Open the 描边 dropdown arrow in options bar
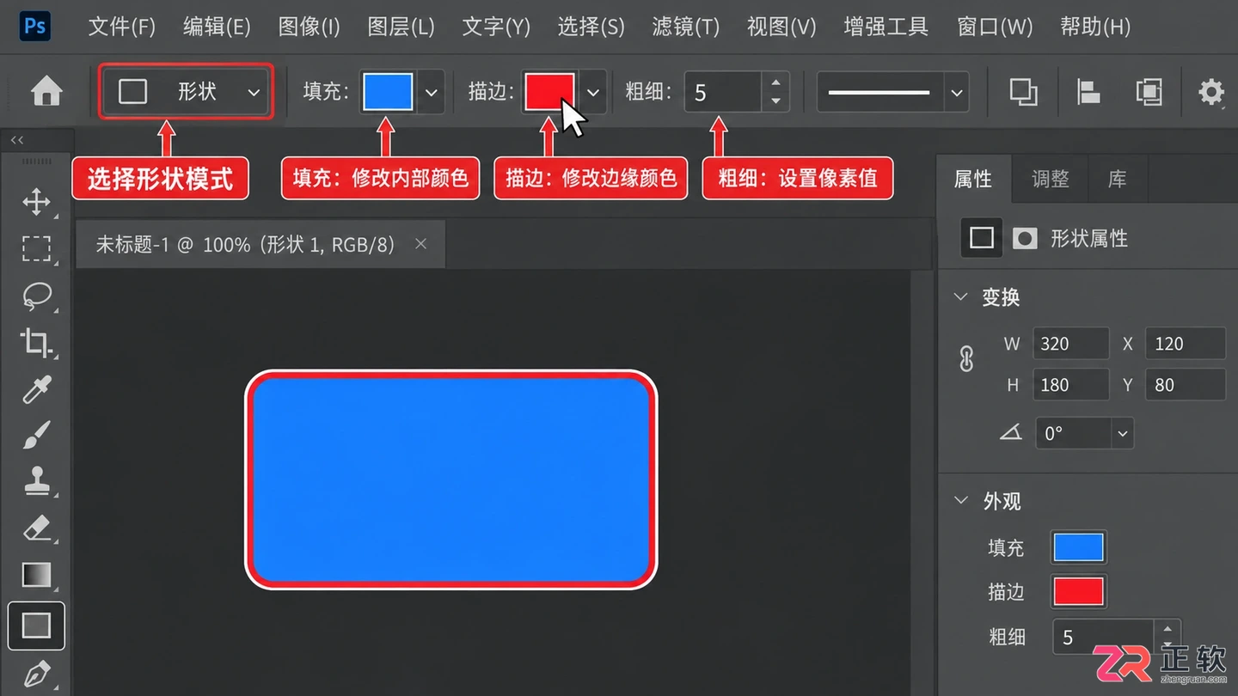The image size is (1238, 696). 593,92
